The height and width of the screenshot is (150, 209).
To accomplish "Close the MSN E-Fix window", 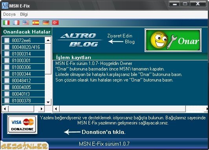I will coord(198,4).
